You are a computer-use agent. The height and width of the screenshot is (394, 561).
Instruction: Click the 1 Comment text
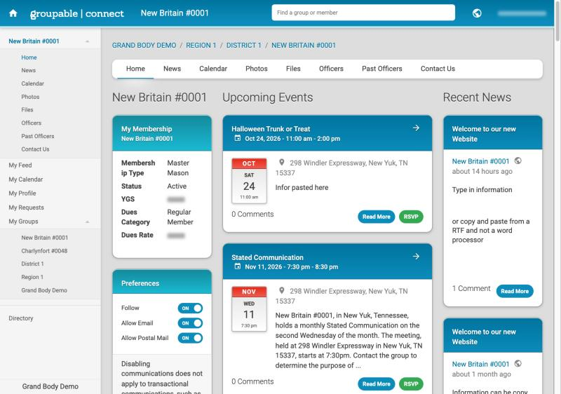pyautogui.click(x=471, y=289)
